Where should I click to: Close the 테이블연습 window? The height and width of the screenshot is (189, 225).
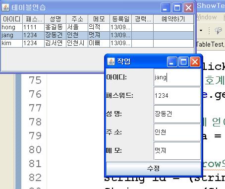(188, 7)
